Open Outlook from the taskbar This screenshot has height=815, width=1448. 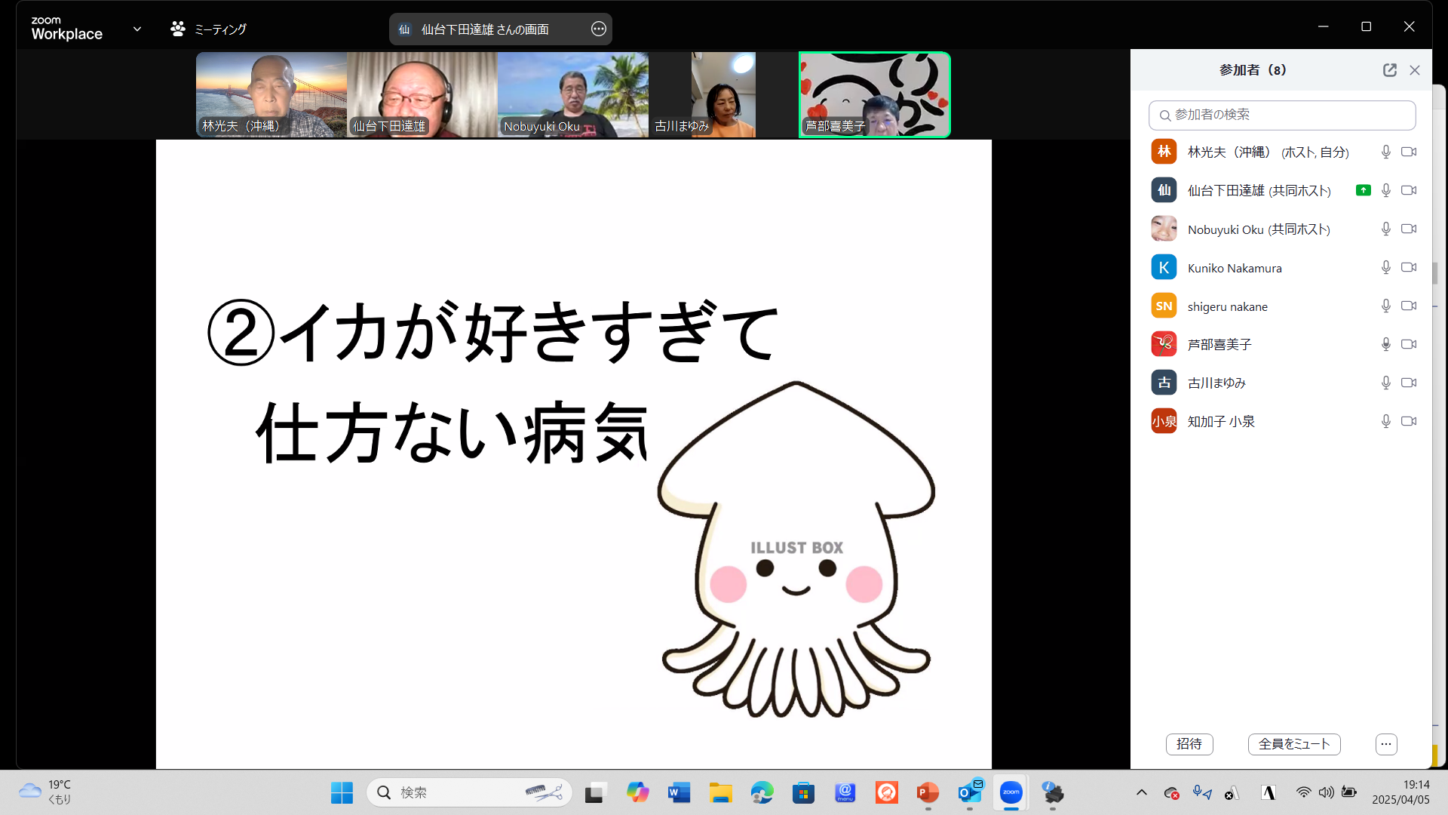[x=970, y=792]
